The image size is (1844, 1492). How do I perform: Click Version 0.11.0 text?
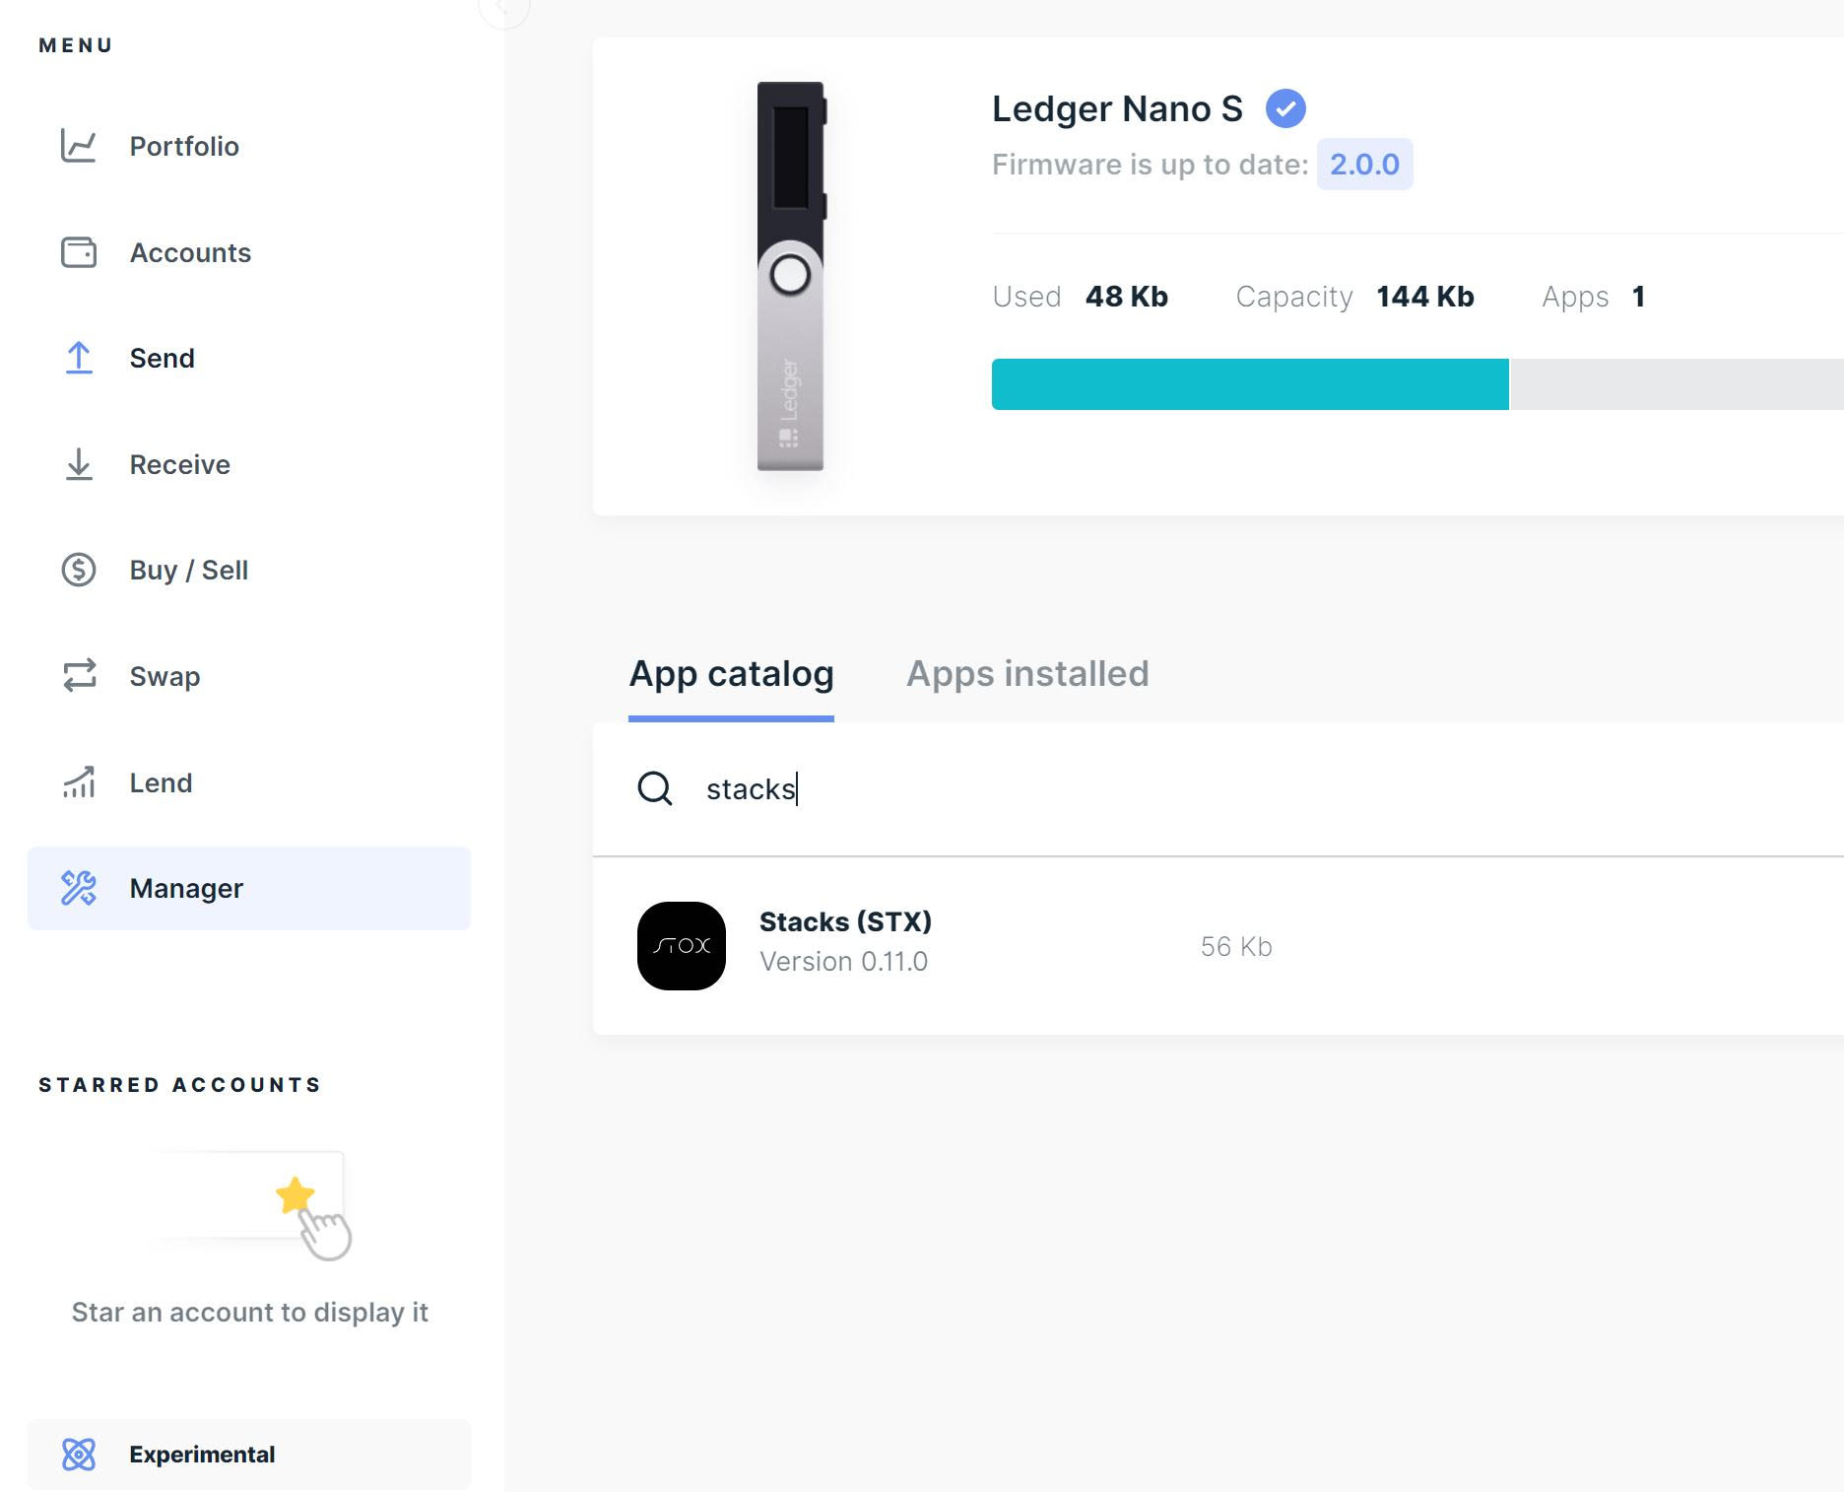(843, 962)
